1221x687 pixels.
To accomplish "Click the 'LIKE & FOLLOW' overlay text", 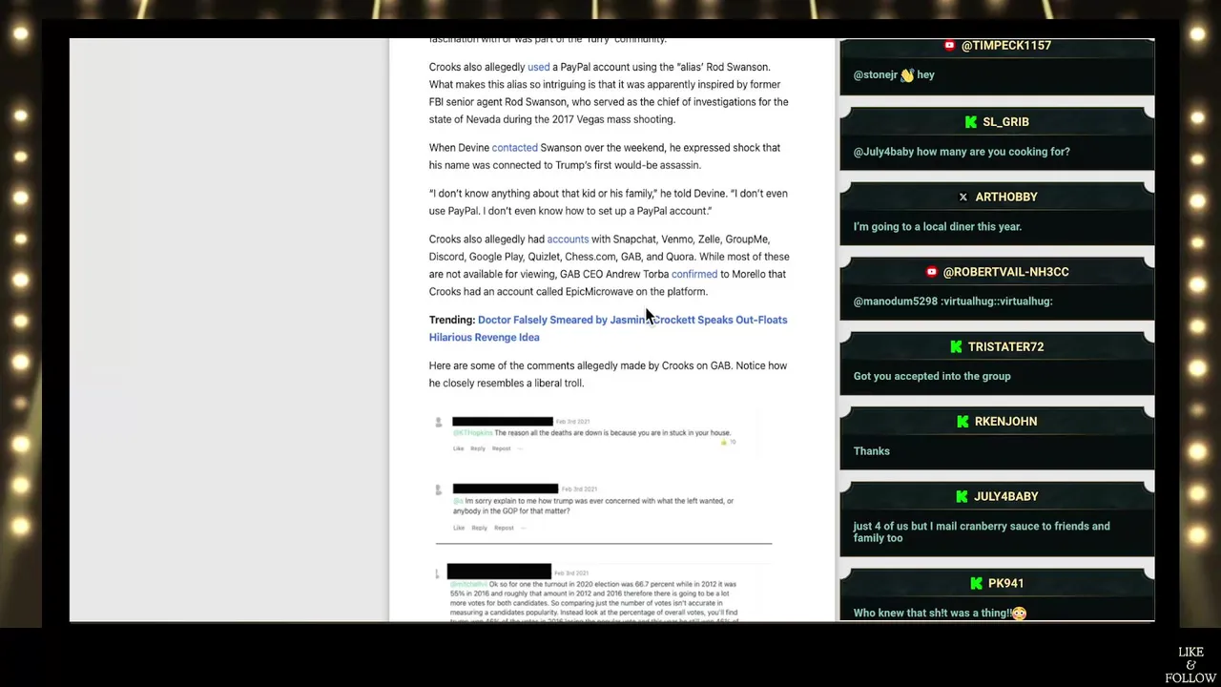I will point(1190,665).
